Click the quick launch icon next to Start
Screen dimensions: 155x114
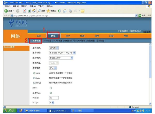pos(21,111)
